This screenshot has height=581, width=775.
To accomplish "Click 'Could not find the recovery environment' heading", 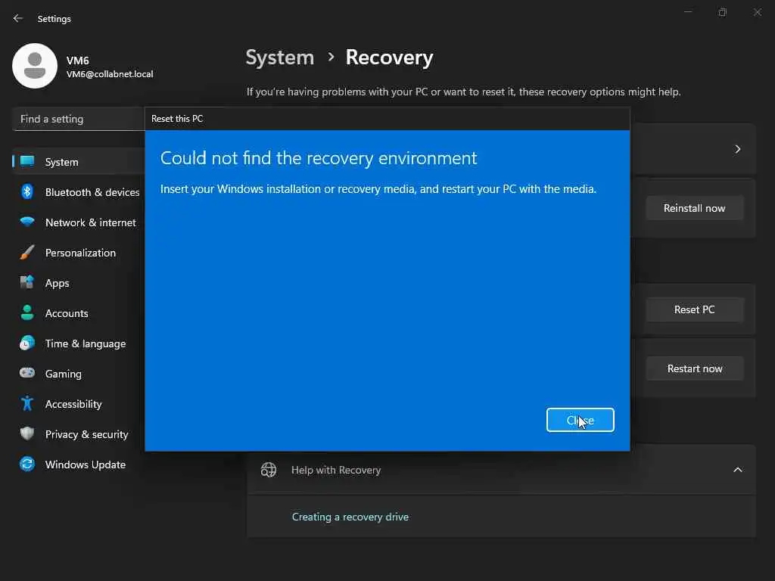I will [x=319, y=158].
